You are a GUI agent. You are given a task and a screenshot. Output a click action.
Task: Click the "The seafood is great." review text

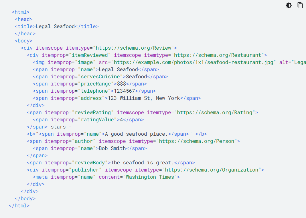click(x=142, y=163)
